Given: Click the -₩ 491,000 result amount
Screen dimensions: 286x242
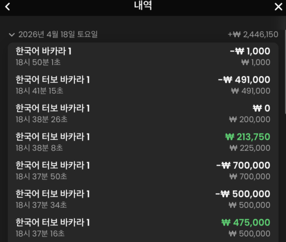Looking at the screenshot, I should click(x=244, y=80).
